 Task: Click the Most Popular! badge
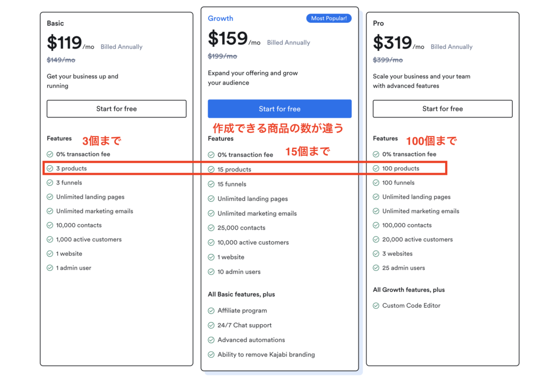click(x=328, y=19)
